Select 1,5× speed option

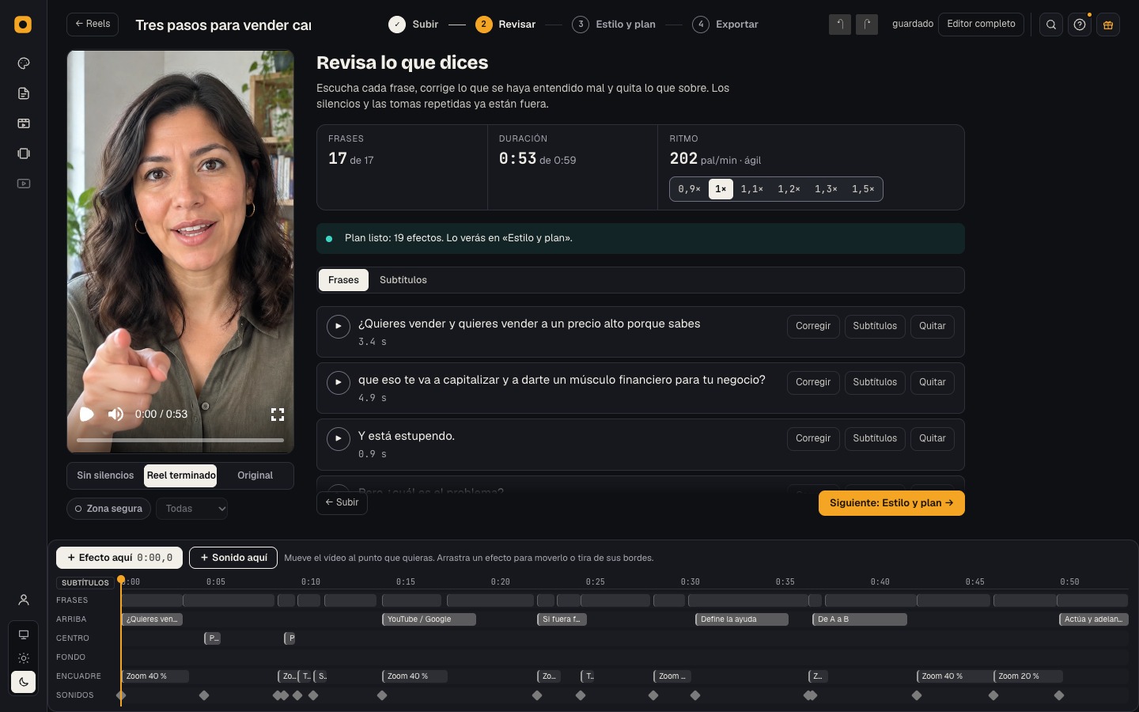pos(863,189)
